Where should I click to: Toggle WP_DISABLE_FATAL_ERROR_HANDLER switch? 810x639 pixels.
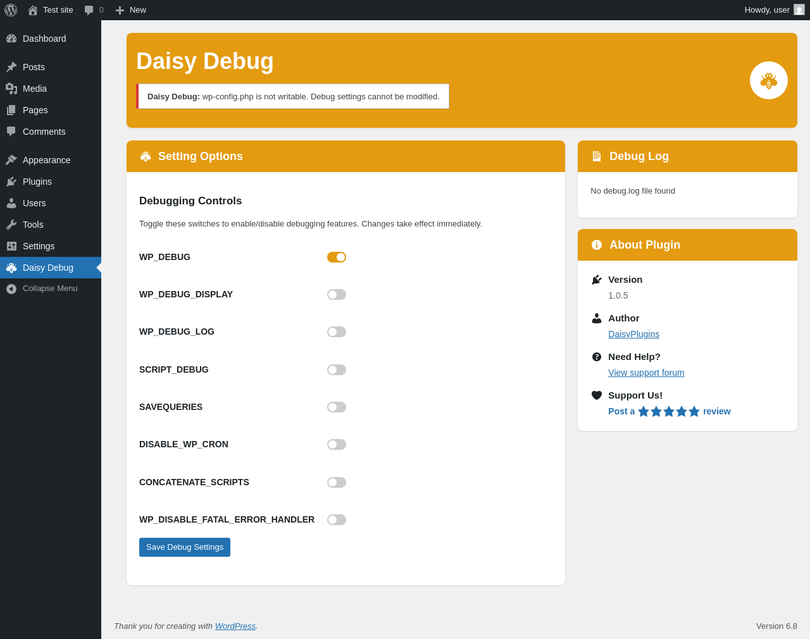[337, 519]
